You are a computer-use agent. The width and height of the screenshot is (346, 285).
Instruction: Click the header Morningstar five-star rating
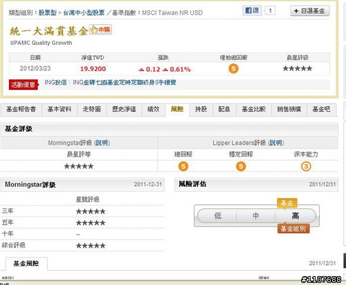(298, 68)
